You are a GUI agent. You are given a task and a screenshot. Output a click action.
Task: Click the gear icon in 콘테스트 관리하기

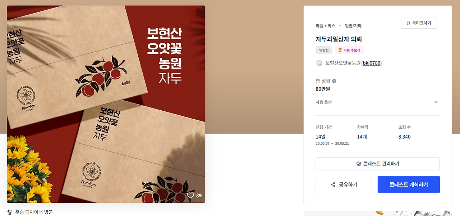(359, 164)
